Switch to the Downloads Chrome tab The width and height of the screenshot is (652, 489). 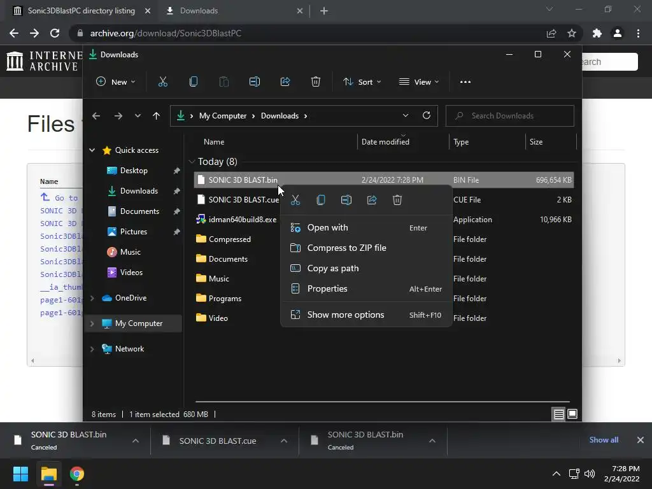234,11
